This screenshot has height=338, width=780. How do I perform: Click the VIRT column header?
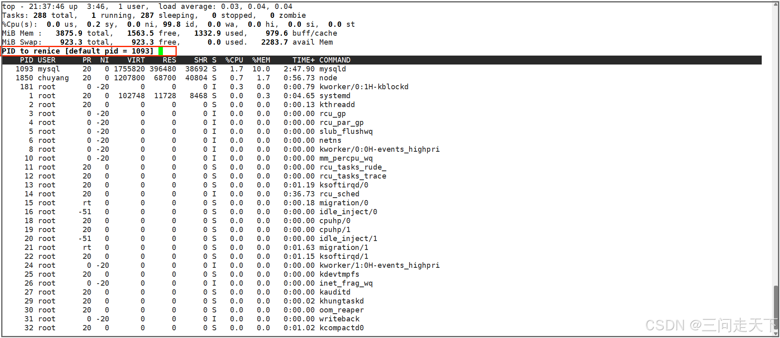click(x=136, y=60)
